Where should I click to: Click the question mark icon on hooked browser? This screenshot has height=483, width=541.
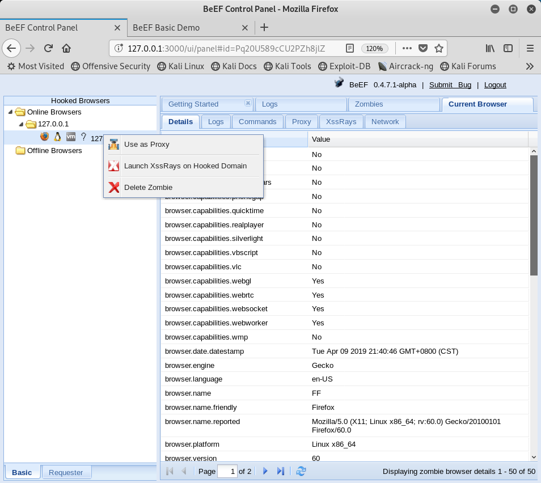pyautogui.click(x=83, y=137)
